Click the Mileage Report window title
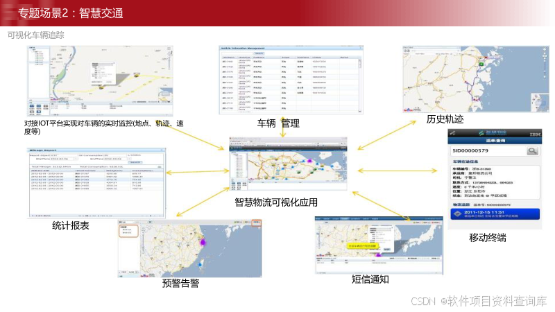 click(x=43, y=150)
